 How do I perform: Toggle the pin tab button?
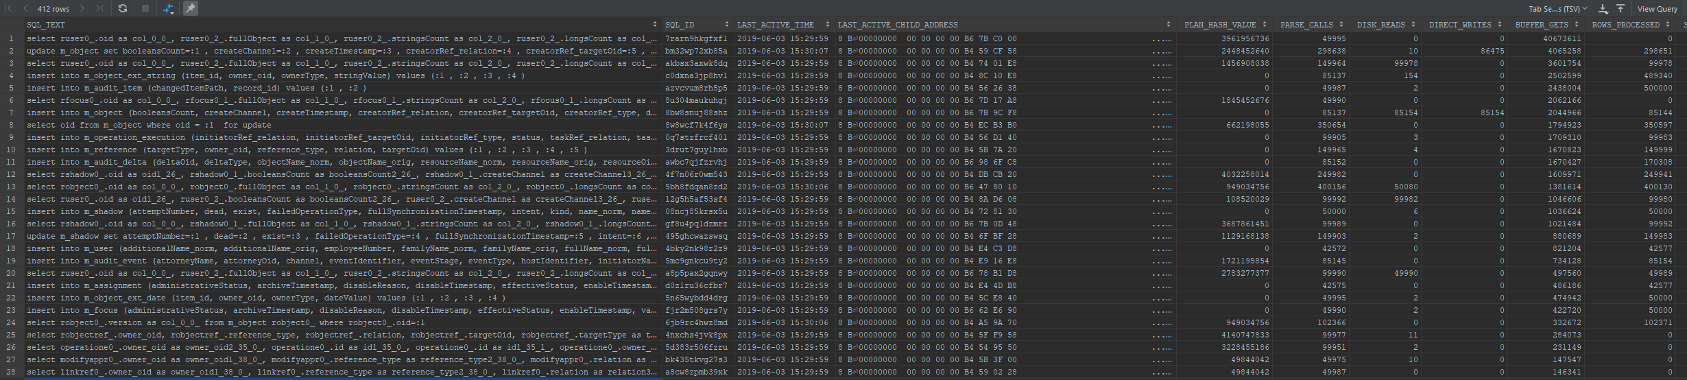(191, 8)
